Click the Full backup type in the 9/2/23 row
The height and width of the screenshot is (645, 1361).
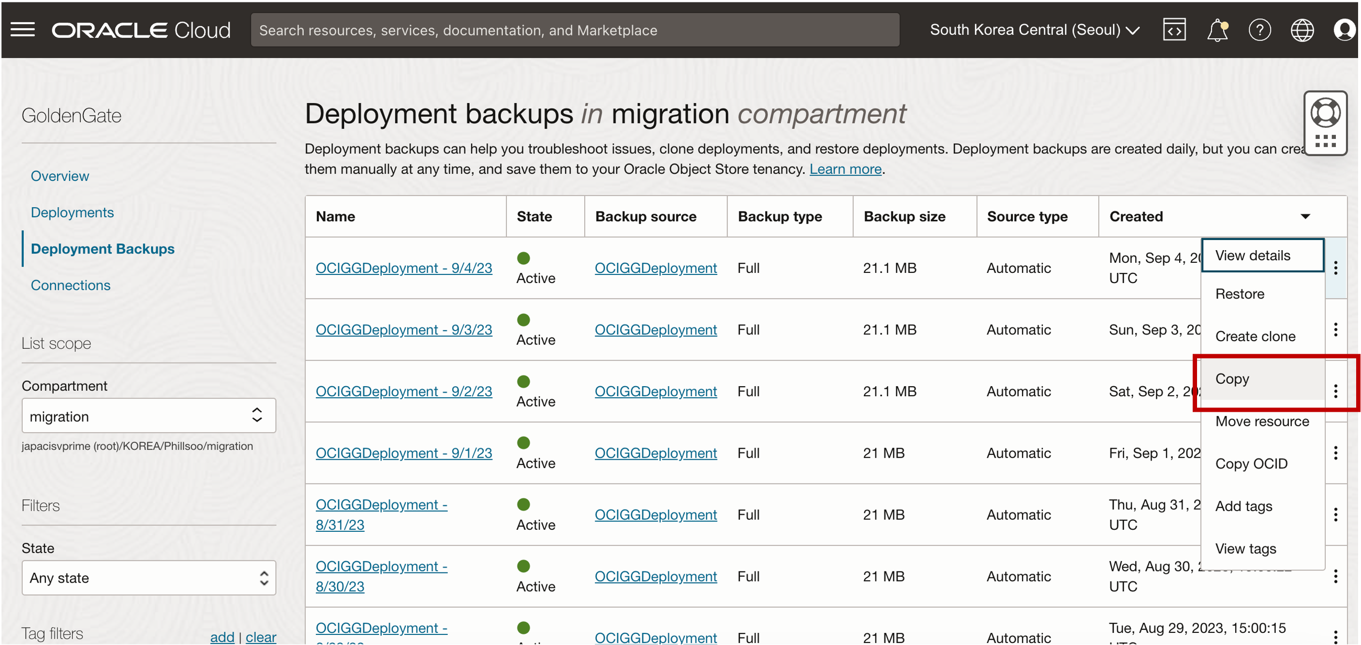click(x=749, y=392)
